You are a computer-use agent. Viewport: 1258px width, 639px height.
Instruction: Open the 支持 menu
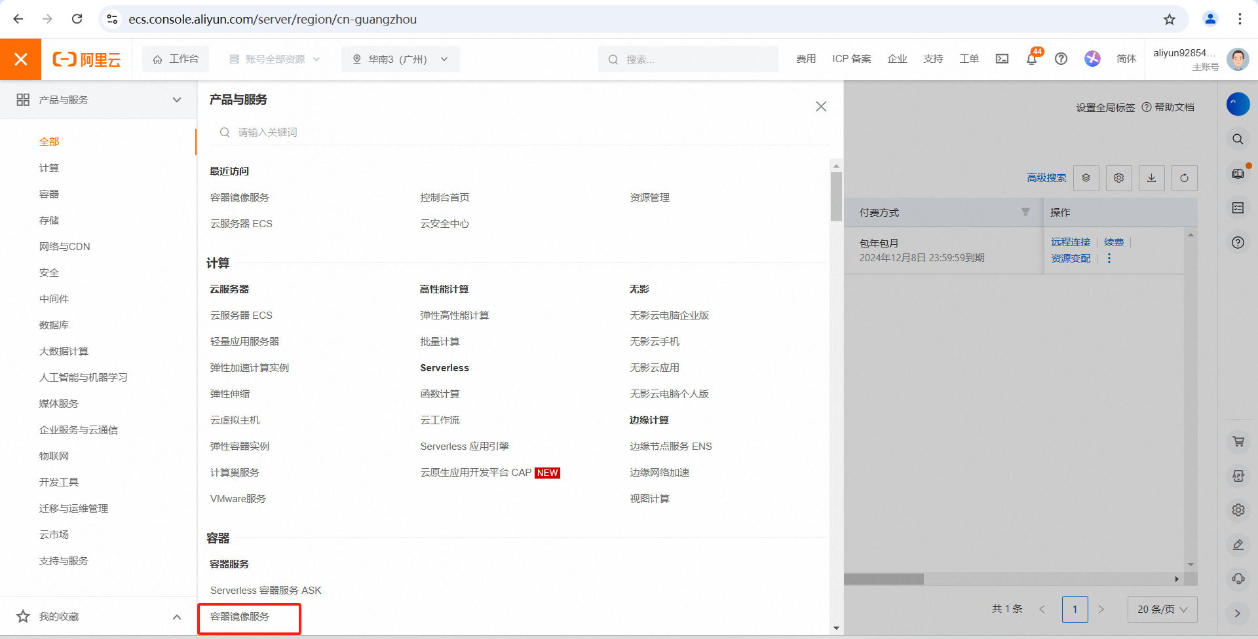pos(933,59)
